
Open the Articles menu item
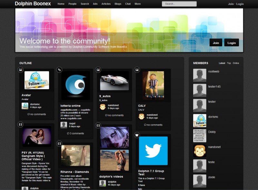pos(106,4)
